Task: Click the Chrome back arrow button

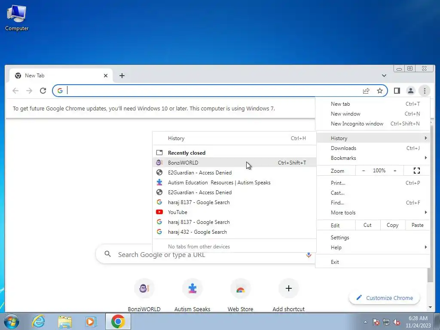Action: click(16, 91)
